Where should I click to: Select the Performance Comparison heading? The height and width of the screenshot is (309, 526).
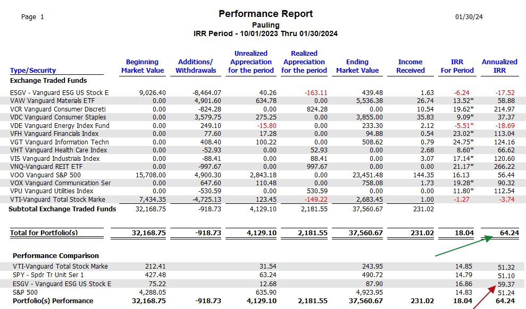(x=56, y=255)
